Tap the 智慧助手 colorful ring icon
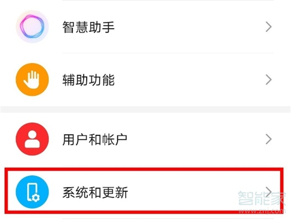Image resolution: width=291 pixels, height=220 pixels. point(32,27)
